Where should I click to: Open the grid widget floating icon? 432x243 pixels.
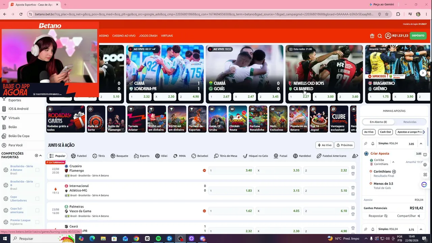(x=425, y=174)
